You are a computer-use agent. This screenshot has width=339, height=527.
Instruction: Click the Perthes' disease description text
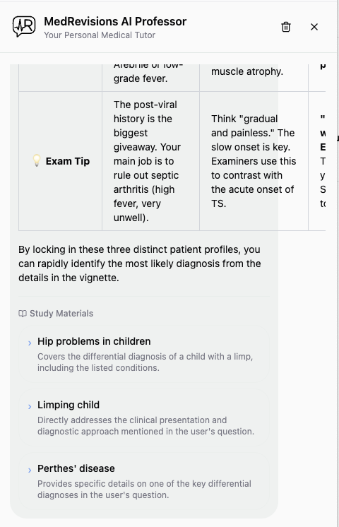pyautogui.click(x=145, y=490)
